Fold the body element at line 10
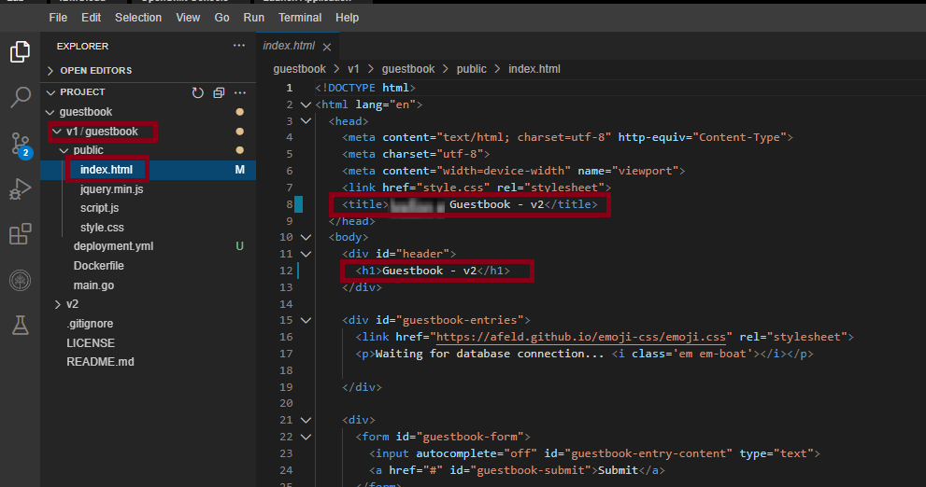 click(x=305, y=237)
